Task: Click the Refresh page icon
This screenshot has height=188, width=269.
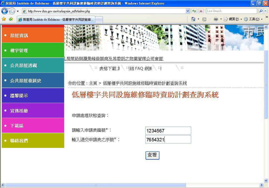Action: pos(194,11)
